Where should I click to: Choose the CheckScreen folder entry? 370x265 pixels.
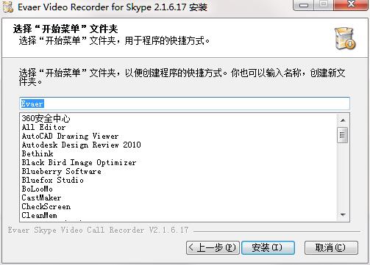pyautogui.click(x=46, y=206)
